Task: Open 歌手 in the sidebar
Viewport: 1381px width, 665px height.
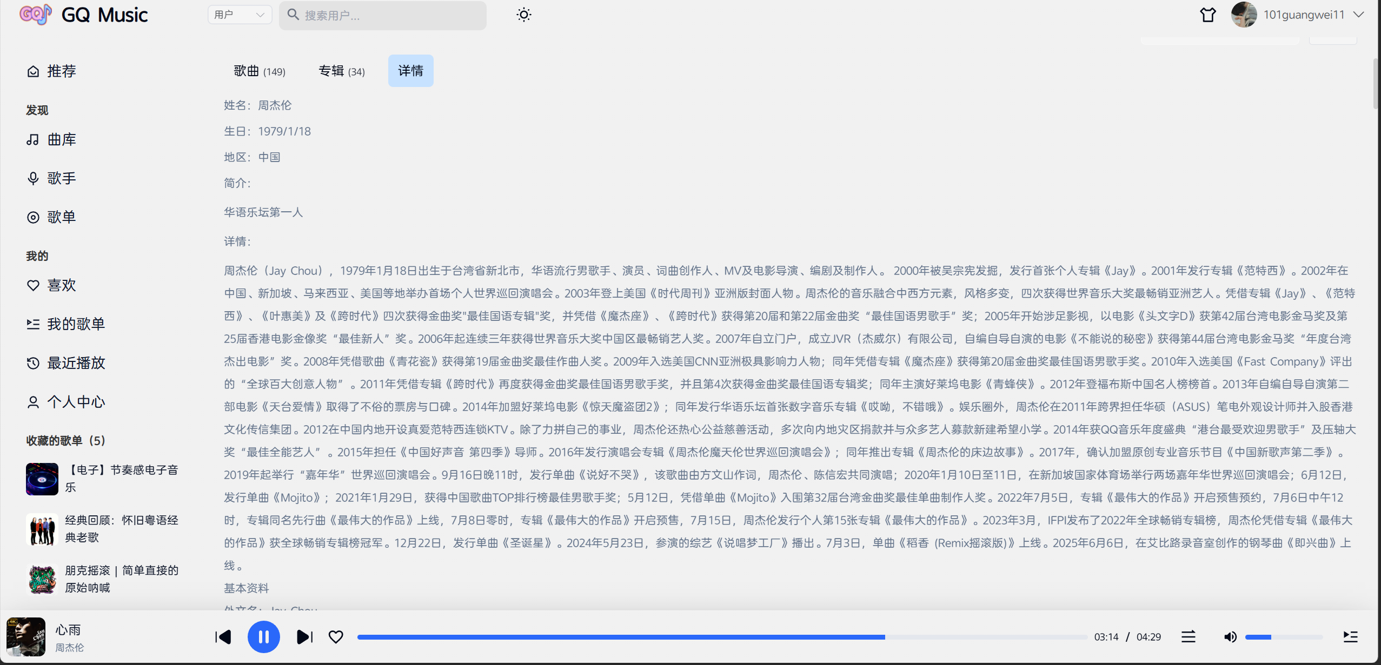Action: 61,178
